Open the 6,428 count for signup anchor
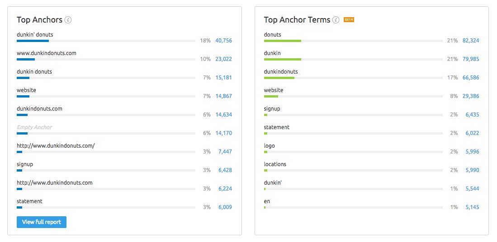 coord(225,170)
